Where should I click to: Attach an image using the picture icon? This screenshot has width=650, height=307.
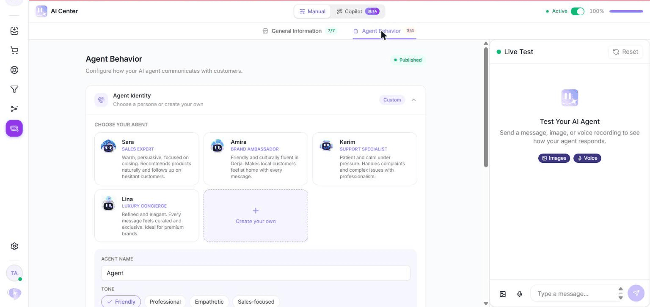503,294
